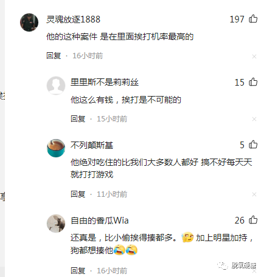Dismiss 灵魂放逐1888's comment with the X
Viewport: 264px width, 277px height.
(x=254, y=56)
